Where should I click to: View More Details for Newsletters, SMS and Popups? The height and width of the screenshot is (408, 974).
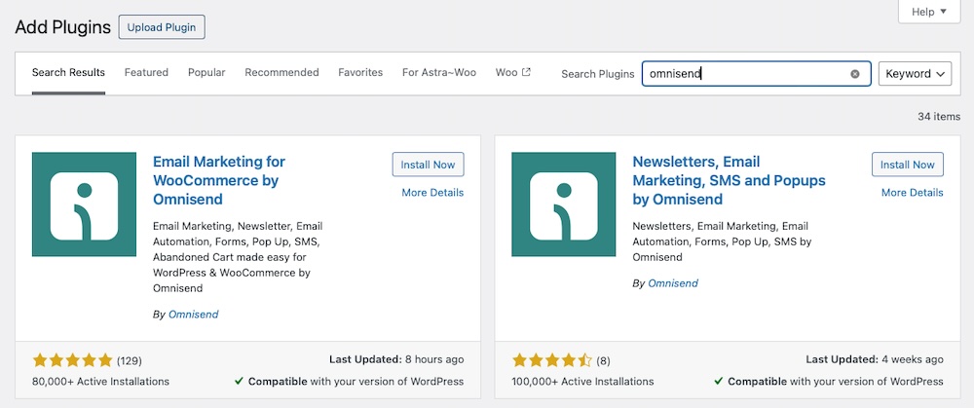(x=912, y=193)
